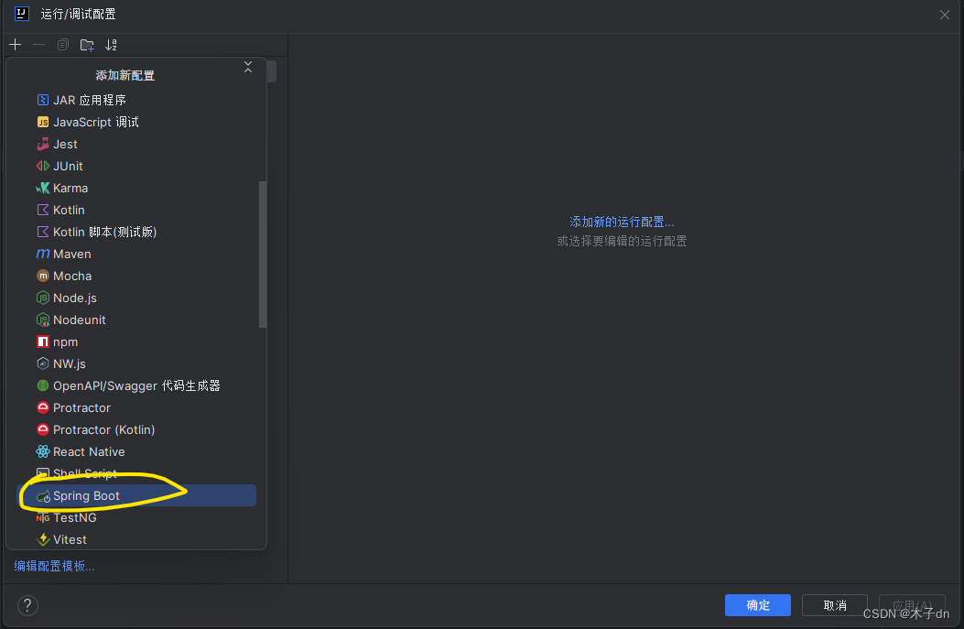The image size is (964, 629).
Task: Click the configuration list scrollbar thumb
Action: click(263, 255)
